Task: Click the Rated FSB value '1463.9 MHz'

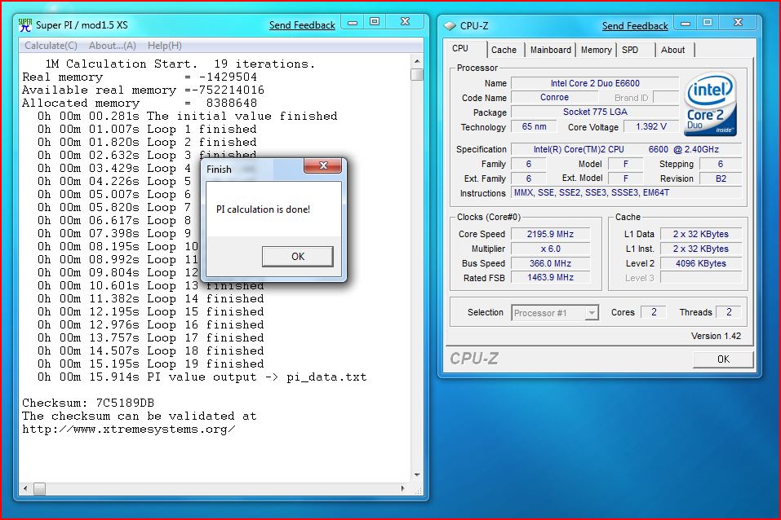Action: click(x=550, y=278)
